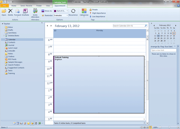Open Folder List in navigation bar
Viewport: 180px width, 129px height.
[32, 123]
